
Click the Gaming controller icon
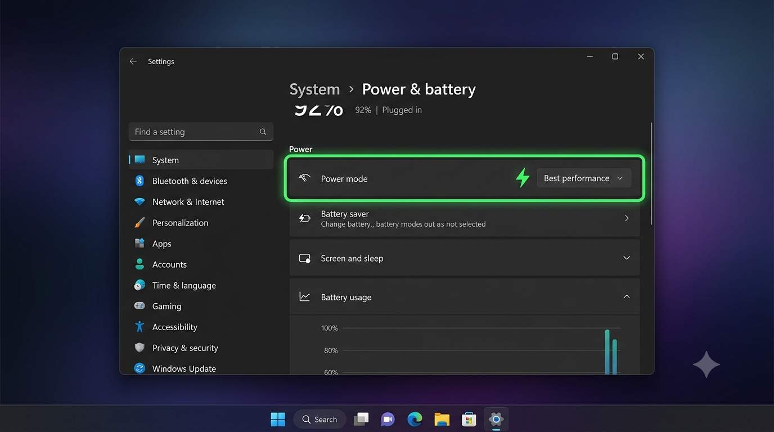pyautogui.click(x=139, y=306)
